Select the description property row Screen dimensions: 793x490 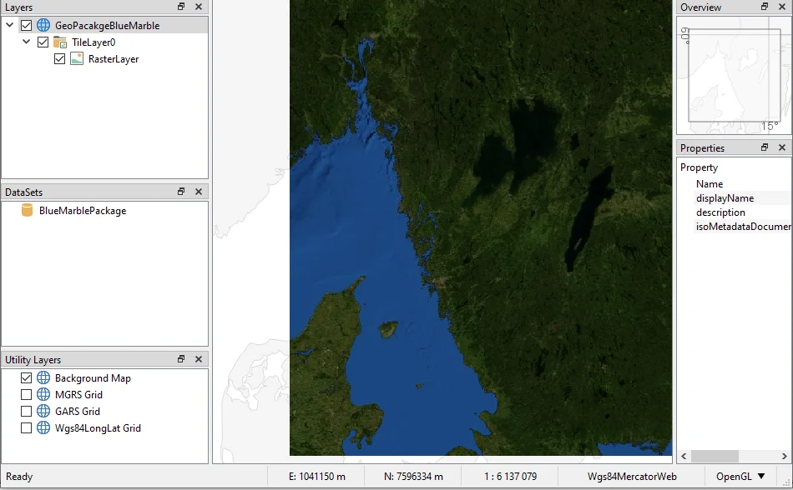coord(720,212)
